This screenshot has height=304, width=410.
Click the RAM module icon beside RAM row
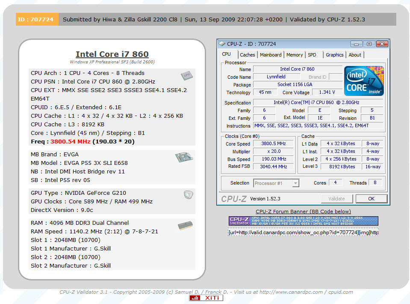[186, 225]
